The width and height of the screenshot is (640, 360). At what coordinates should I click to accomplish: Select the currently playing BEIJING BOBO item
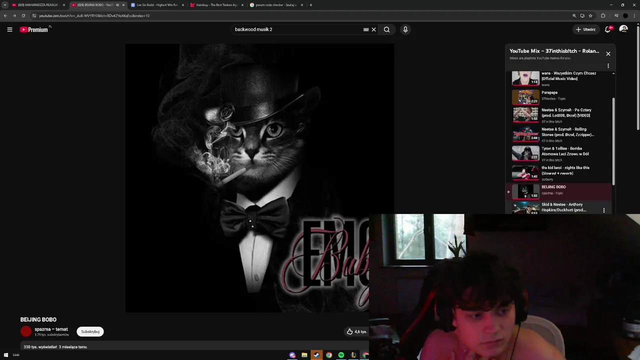coord(560,191)
